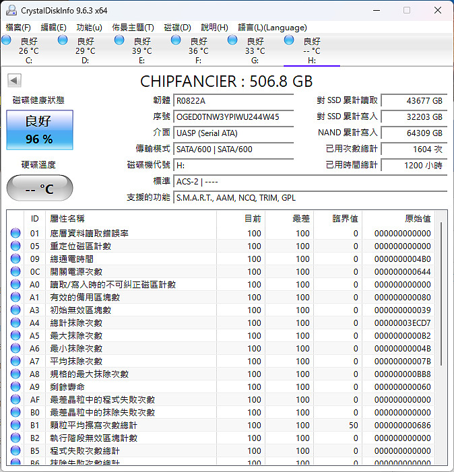Click status orb for attribute A9
Image resolution: width=454 pixels, height=472 pixels.
[15, 386]
